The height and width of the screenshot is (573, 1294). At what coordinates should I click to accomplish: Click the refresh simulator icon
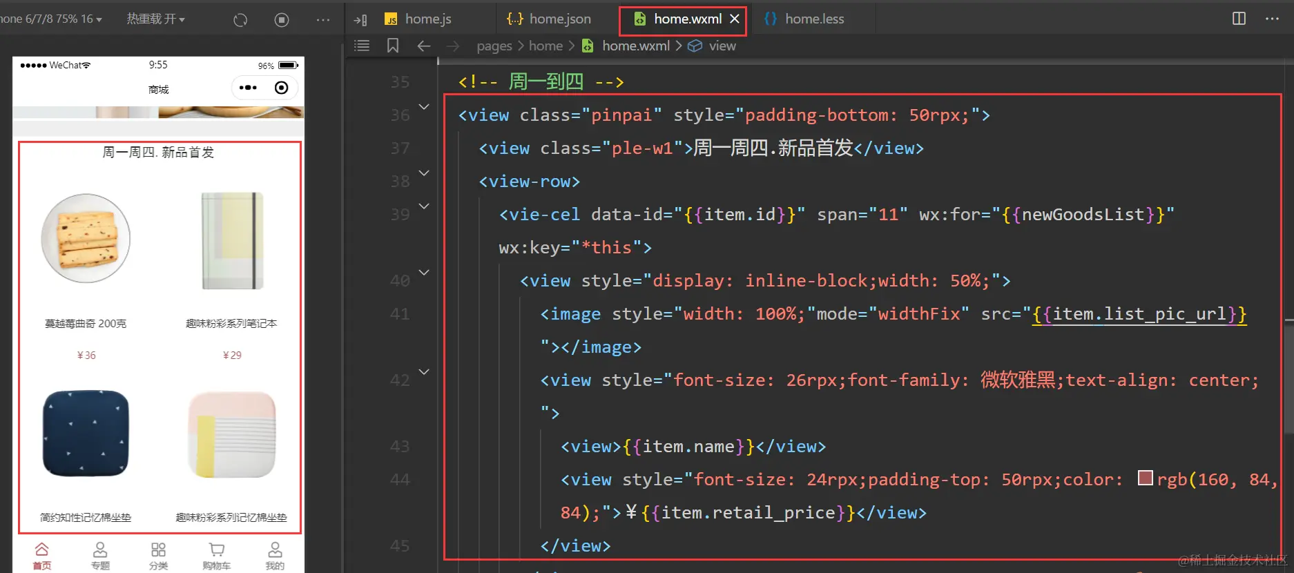240,20
